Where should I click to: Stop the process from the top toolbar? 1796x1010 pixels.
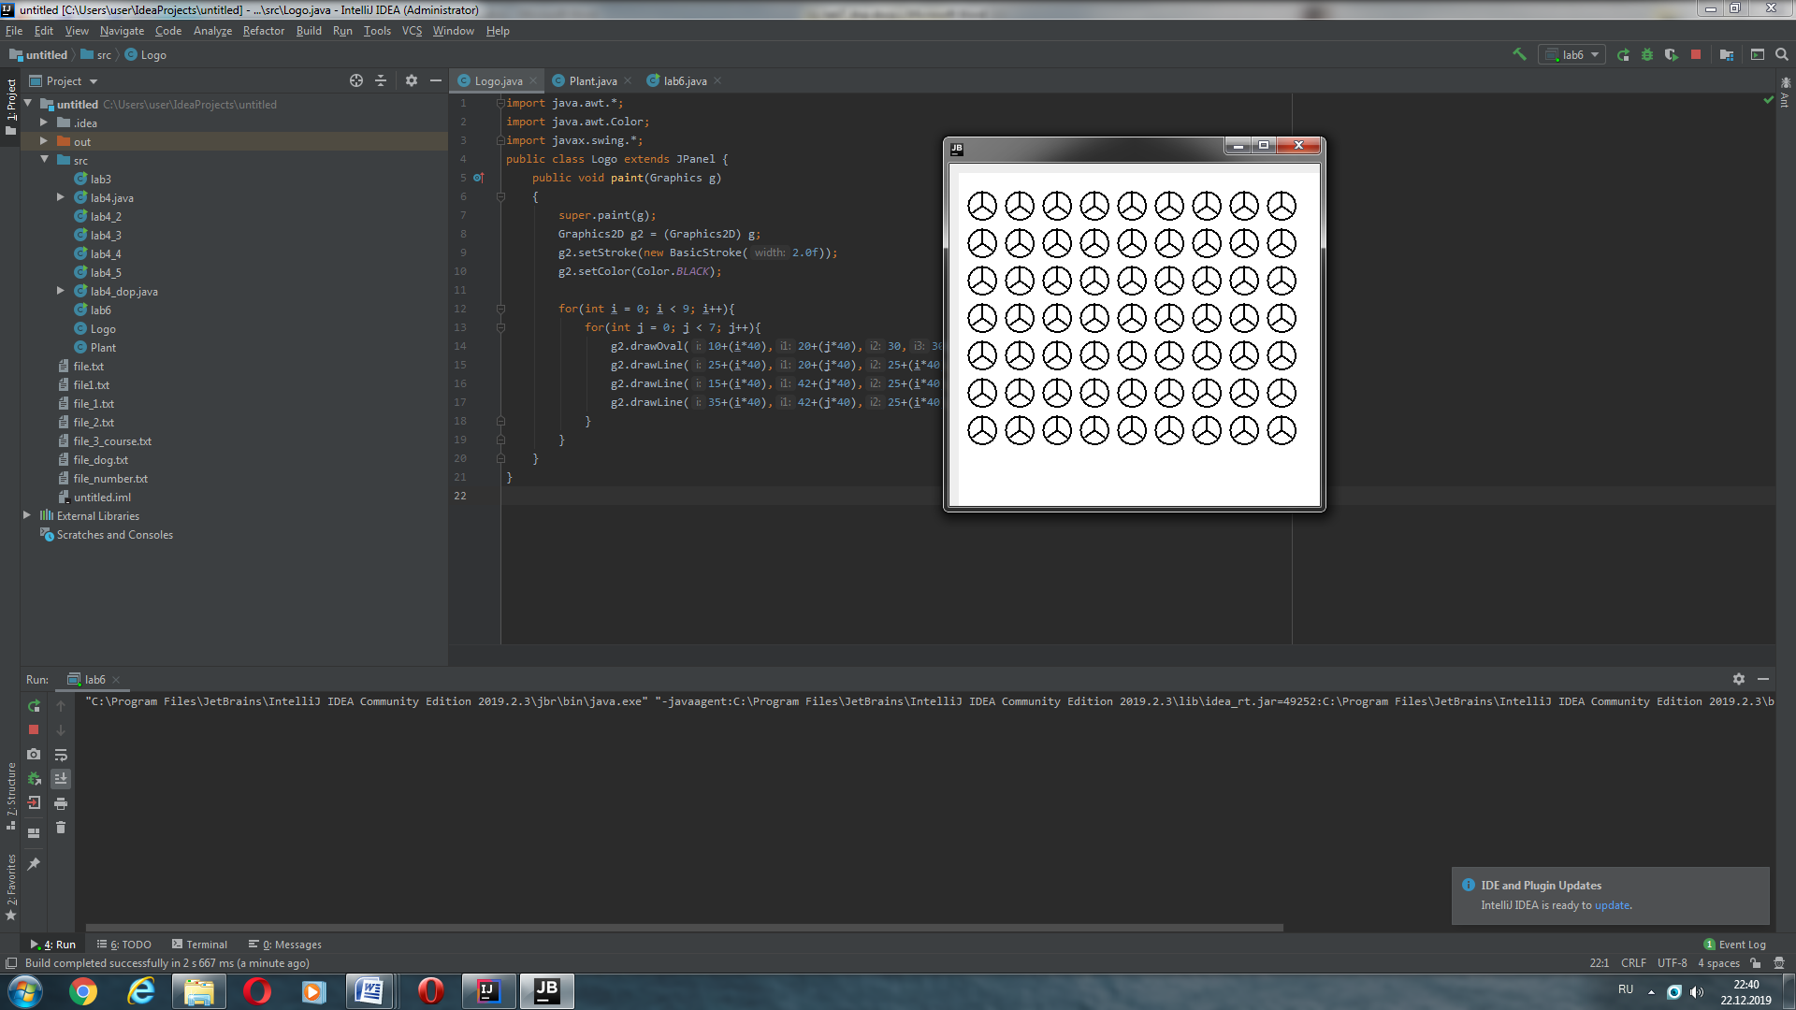pos(1696,54)
